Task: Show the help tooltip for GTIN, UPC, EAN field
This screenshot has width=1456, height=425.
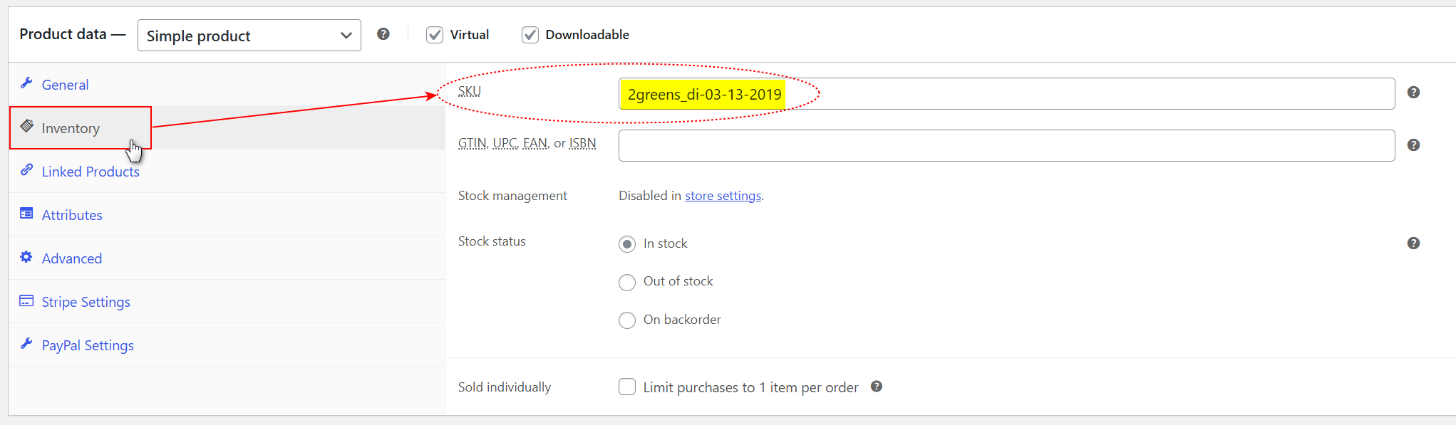Action: point(1414,145)
